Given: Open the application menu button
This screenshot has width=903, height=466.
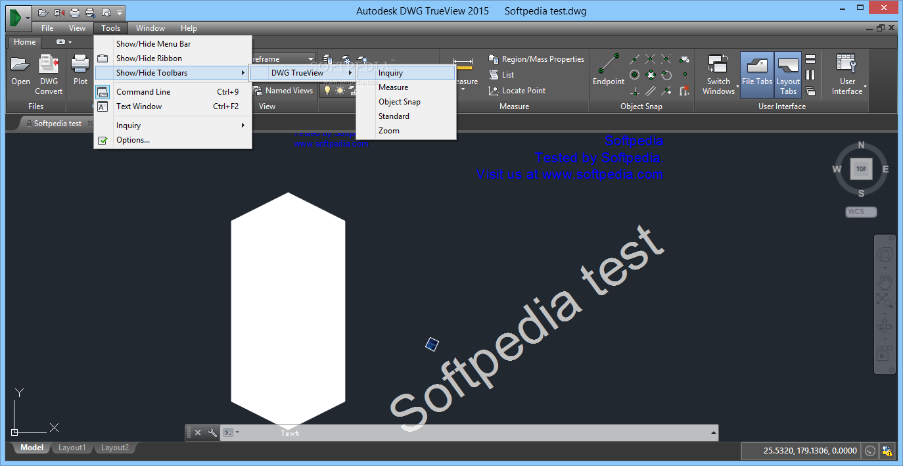Looking at the screenshot, I should pyautogui.click(x=18, y=18).
